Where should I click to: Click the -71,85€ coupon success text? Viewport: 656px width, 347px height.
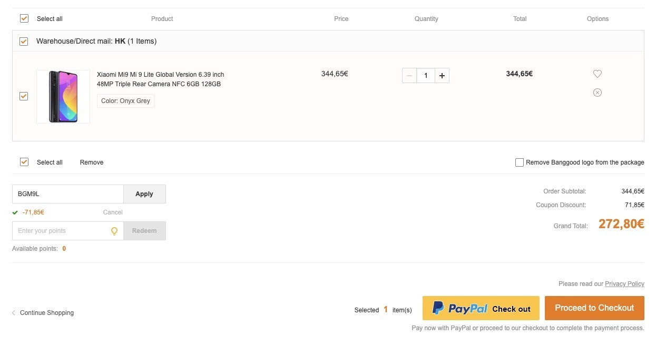(33, 212)
